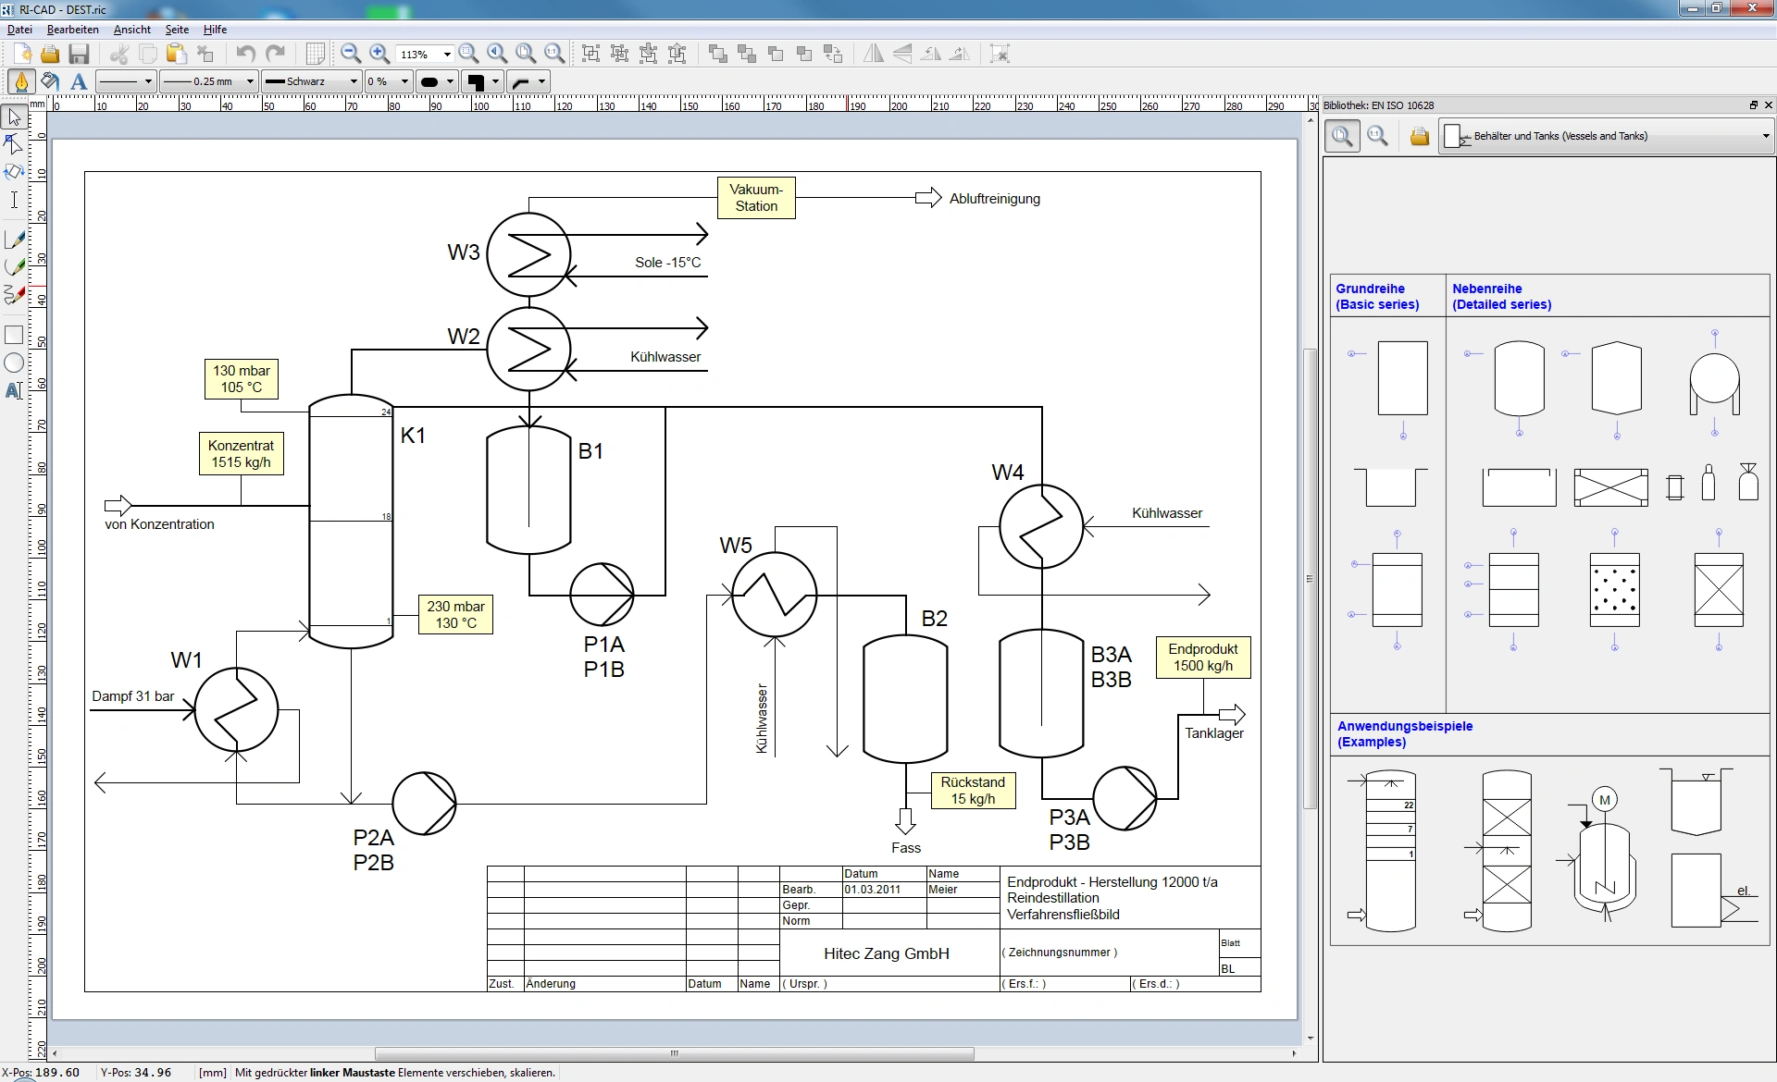Viewport: 1777px width, 1082px height.
Task: Select the column with trays example symbol
Action: click(1389, 851)
